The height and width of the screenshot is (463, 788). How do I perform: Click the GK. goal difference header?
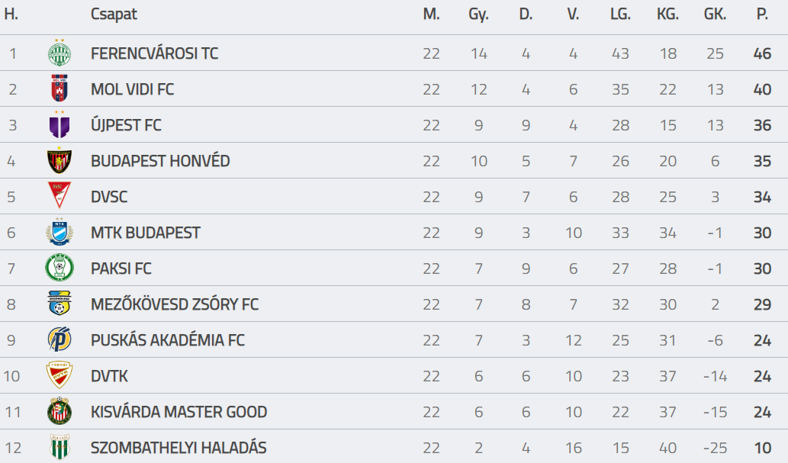pos(715,14)
